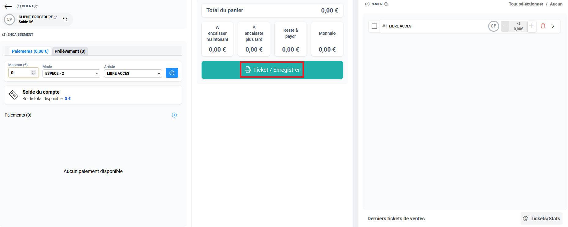The height and width of the screenshot is (227, 568).
Task: Open Tickets/Stats button
Action: point(541,218)
